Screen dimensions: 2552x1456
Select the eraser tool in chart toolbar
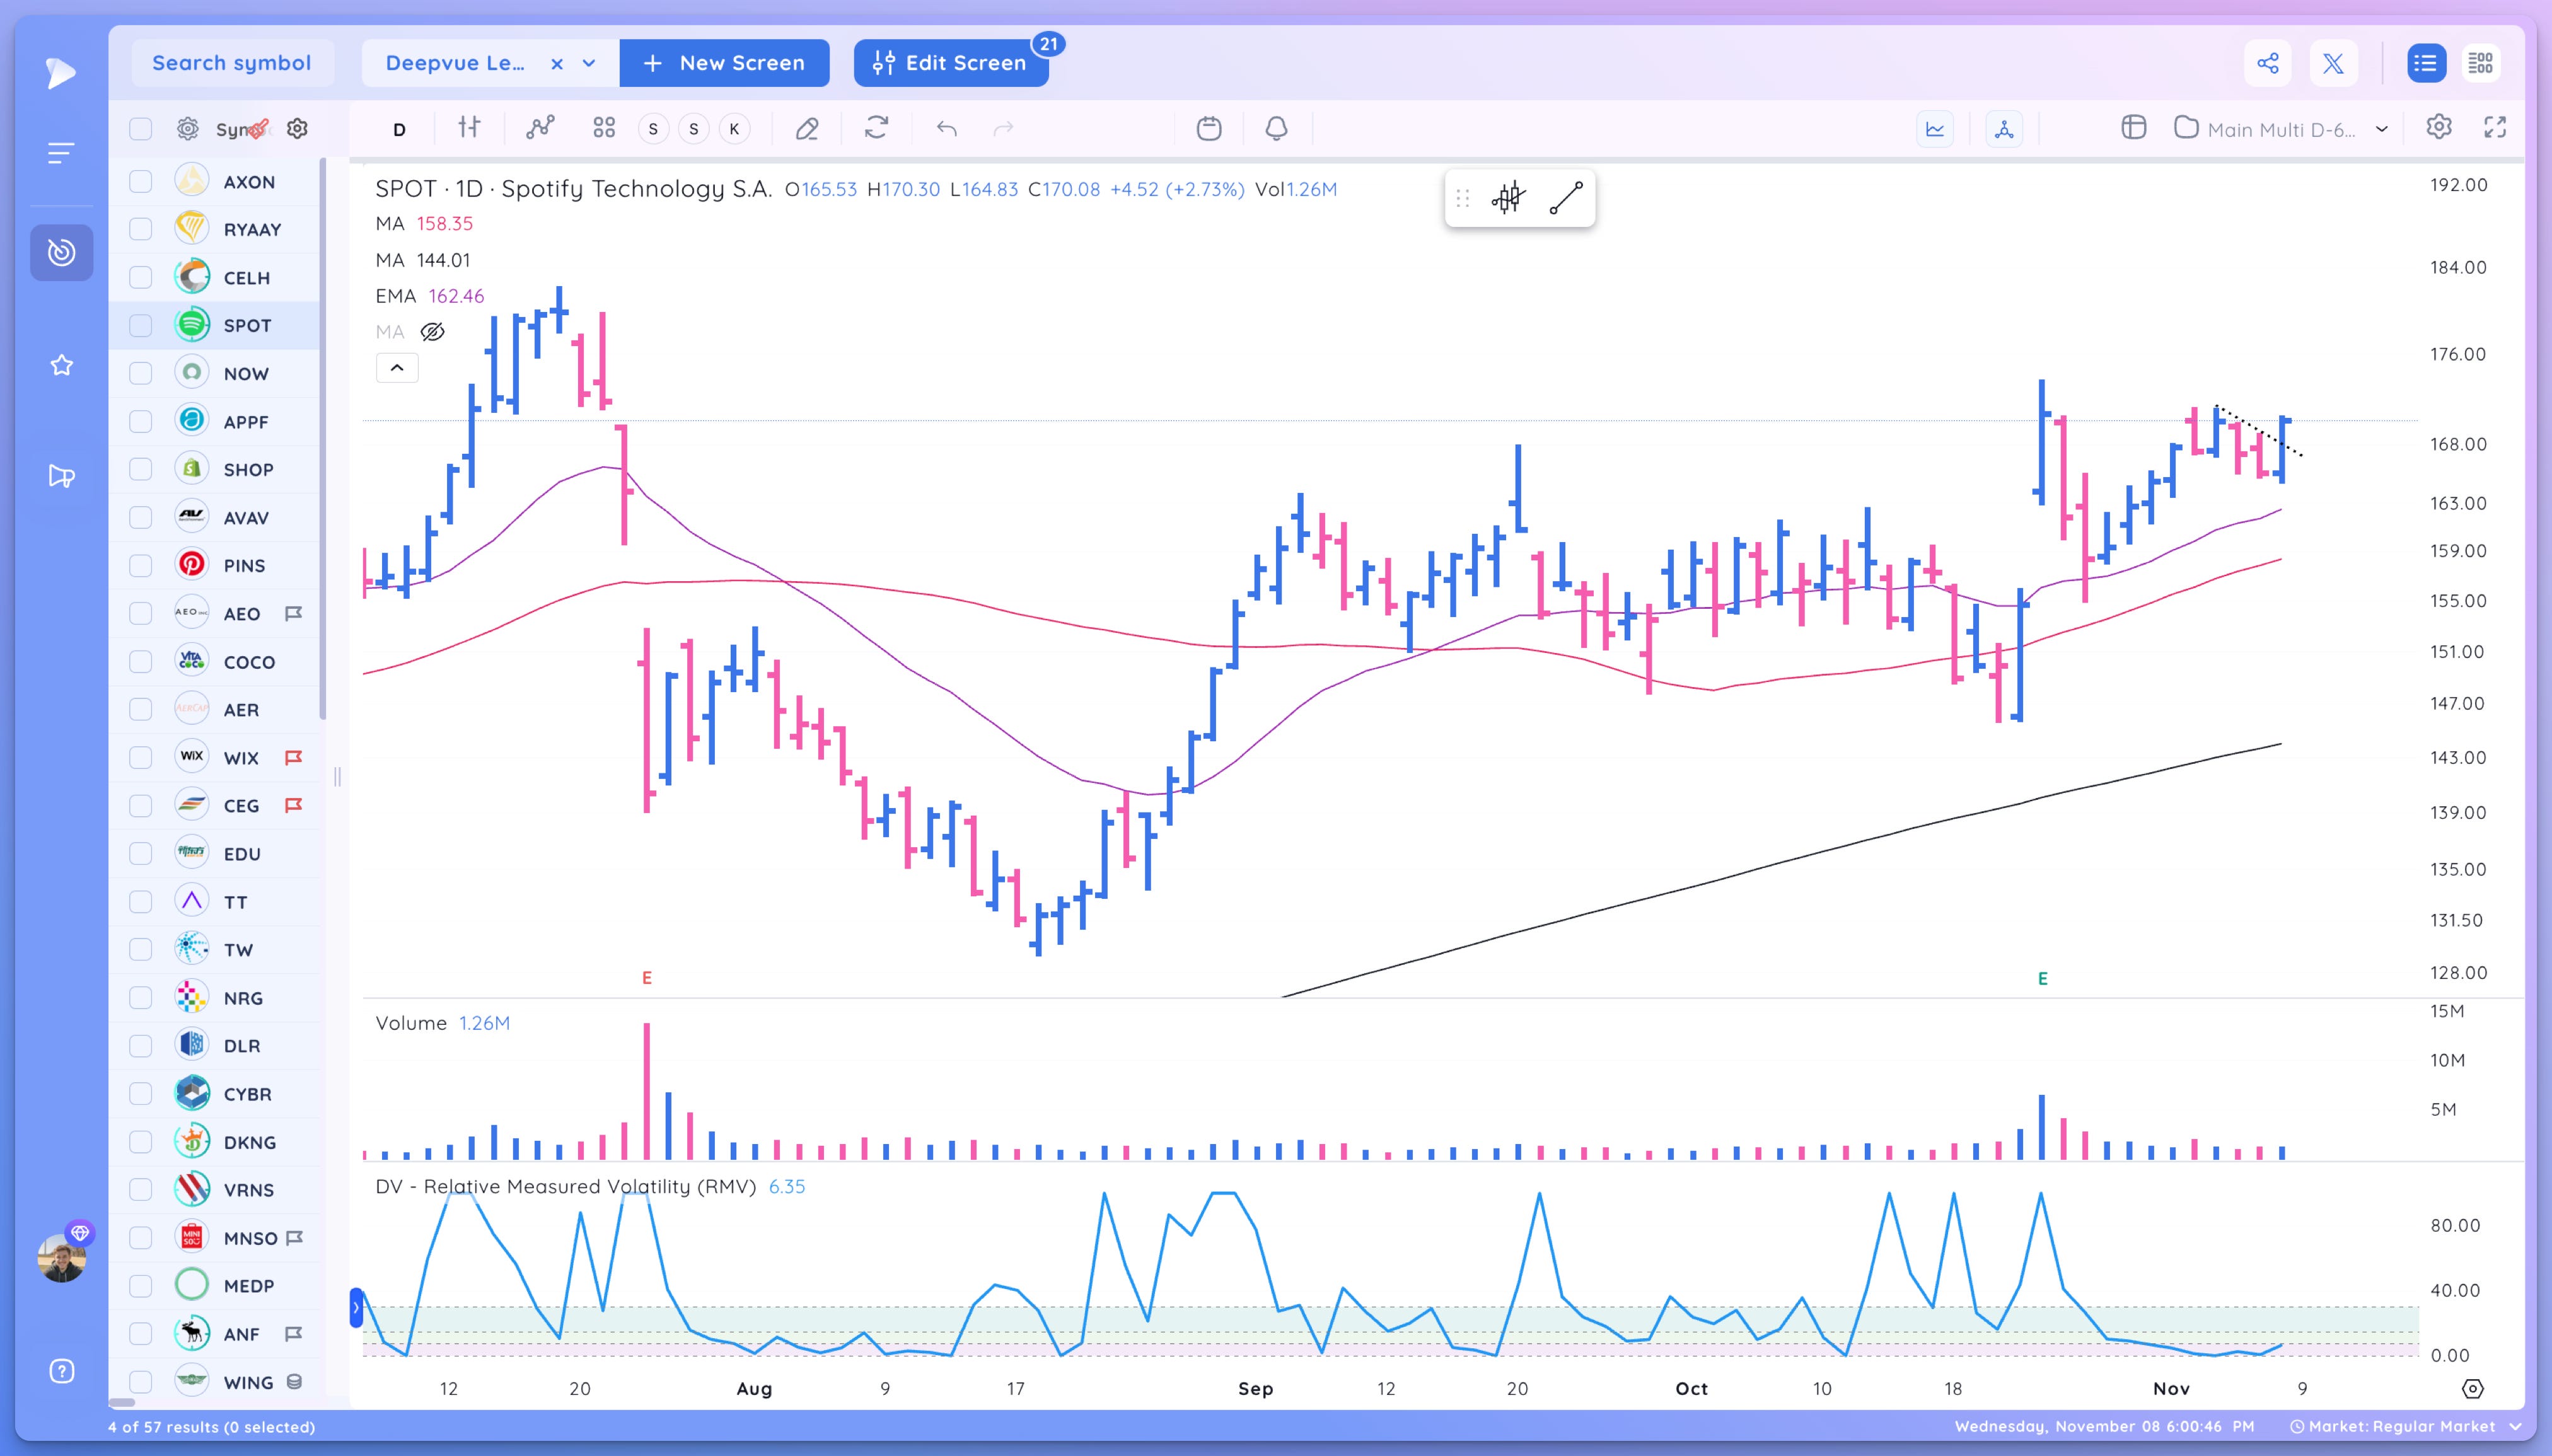pyautogui.click(x=807, y=128)
